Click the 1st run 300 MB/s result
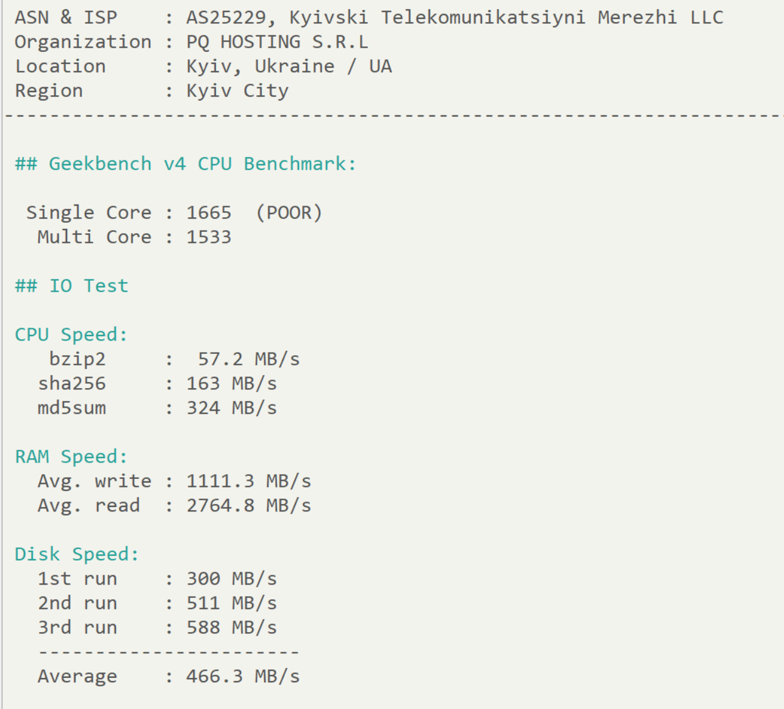The height and width of the screenshot is (709, 784). pos(232,578)
